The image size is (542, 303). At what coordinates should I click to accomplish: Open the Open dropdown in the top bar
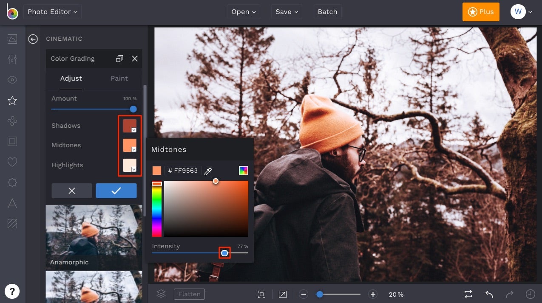pyautogui.click(x=243, y=11)
